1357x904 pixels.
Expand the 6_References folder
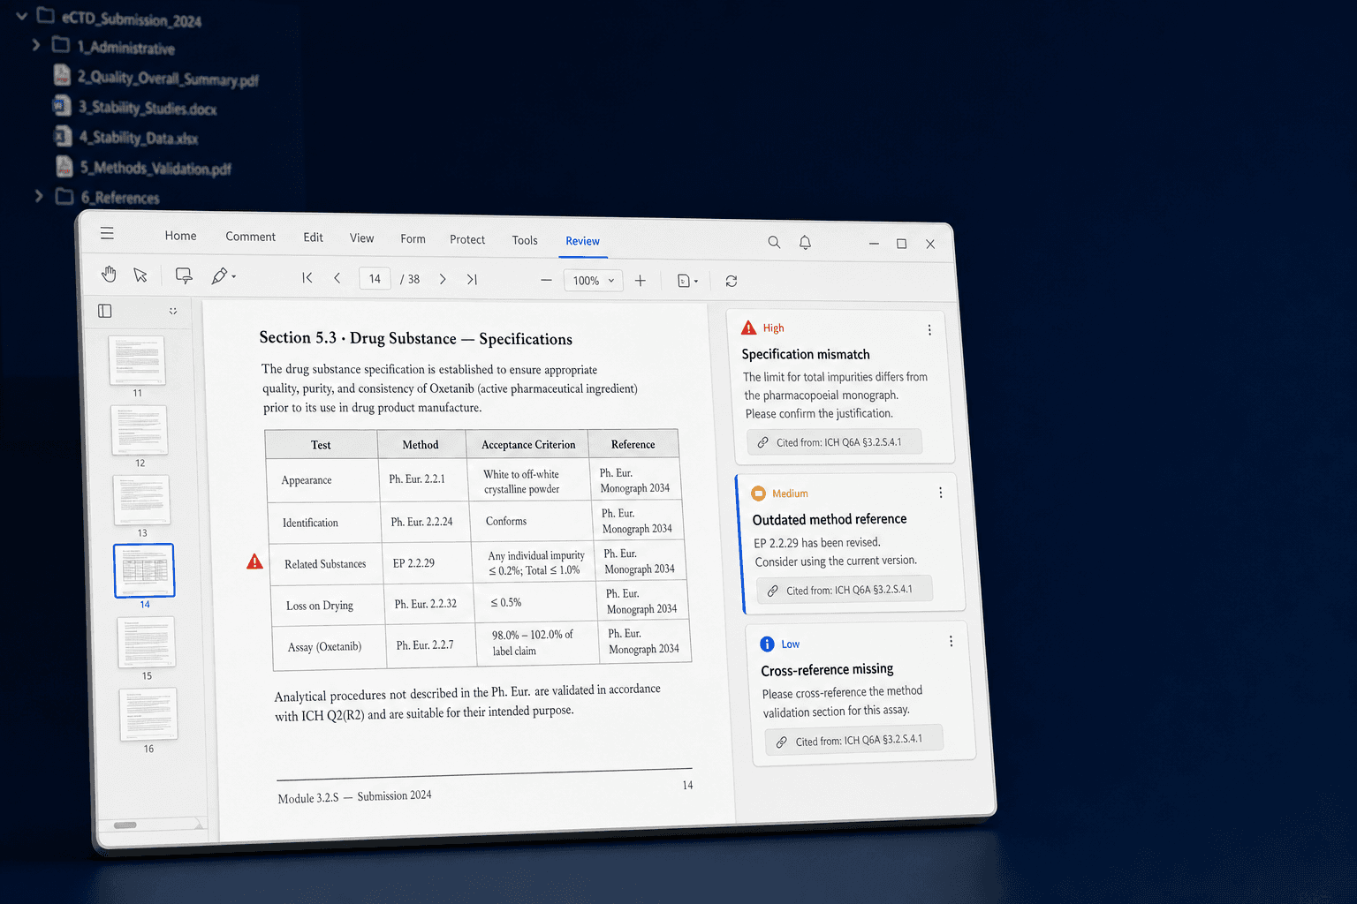[38, 196]
